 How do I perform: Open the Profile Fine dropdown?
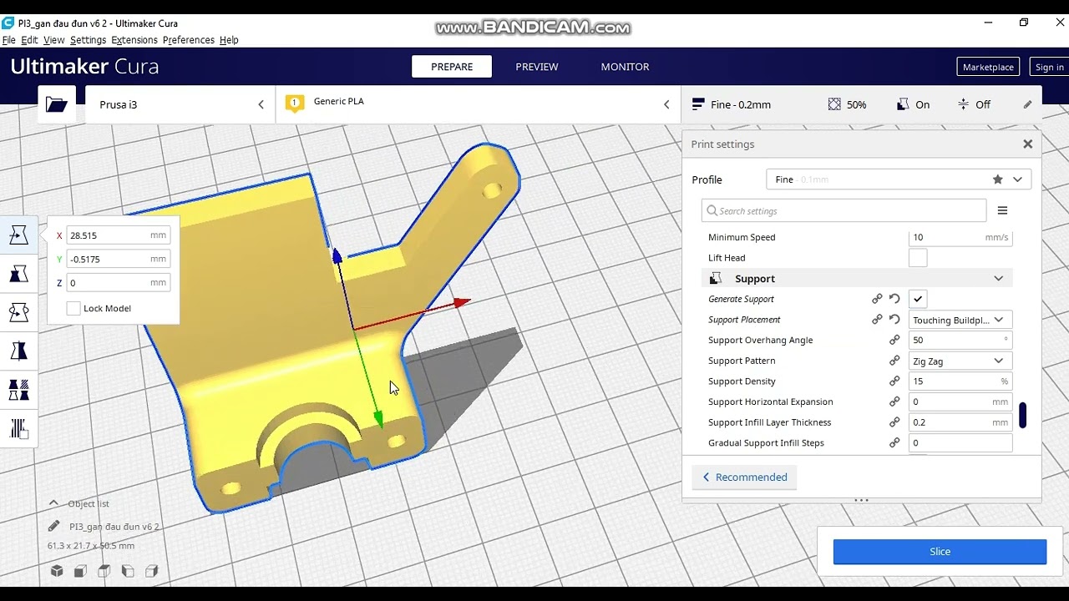pyautogui.click(x=899, y=179)
